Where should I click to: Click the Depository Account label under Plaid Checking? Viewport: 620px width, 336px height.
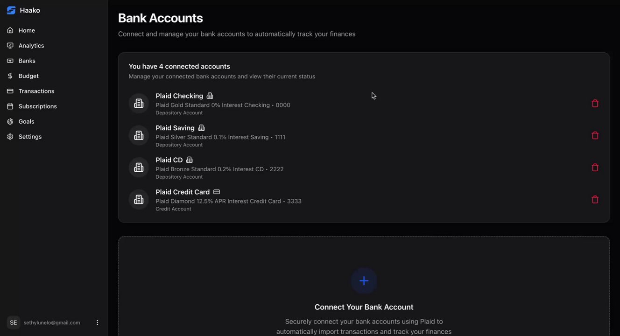point(179,113)
